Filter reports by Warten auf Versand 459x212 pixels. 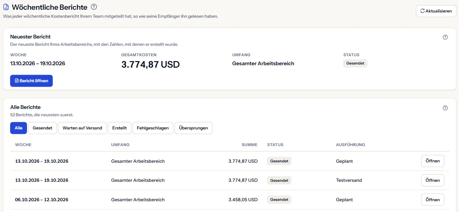click(x=82, y=128)
